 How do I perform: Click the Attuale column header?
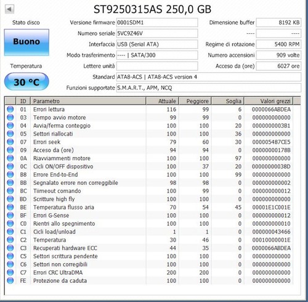[162, 101]
